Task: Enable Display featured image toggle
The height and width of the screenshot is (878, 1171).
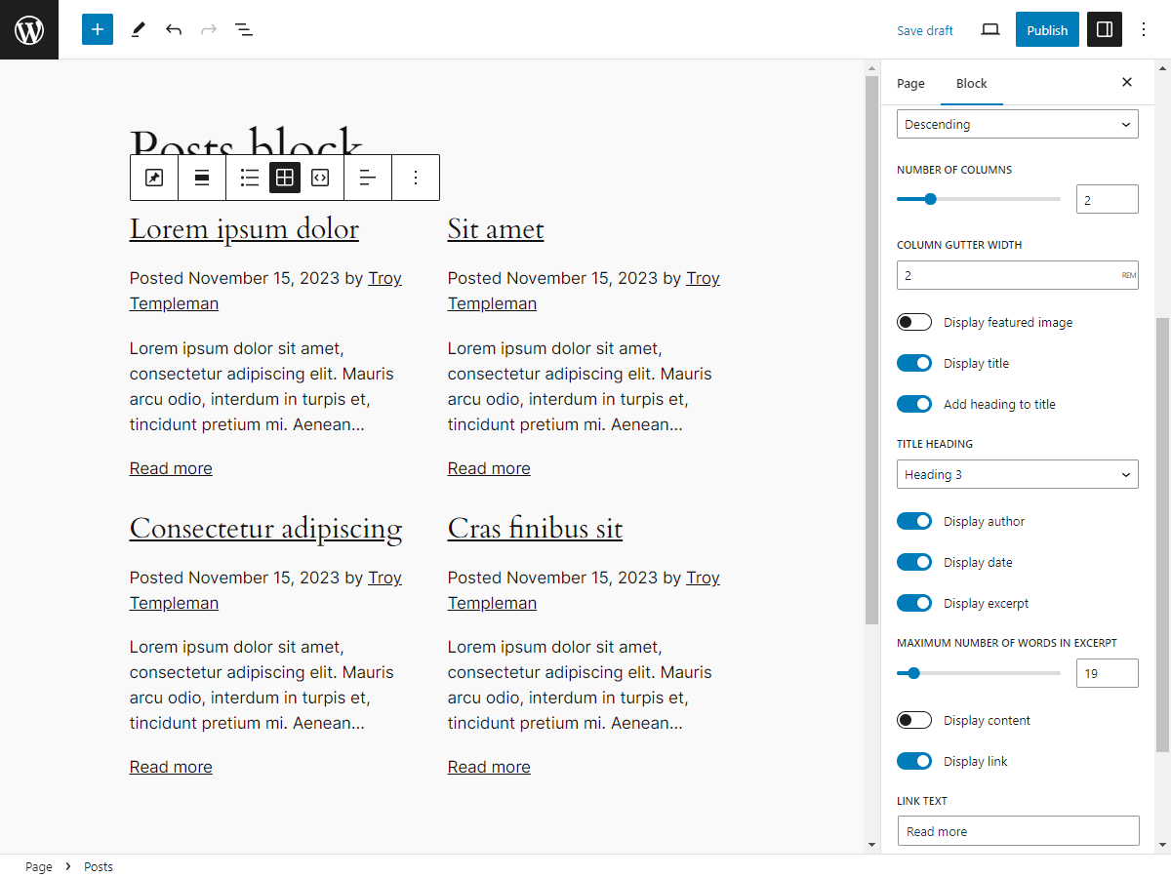Action: [914, 322]
